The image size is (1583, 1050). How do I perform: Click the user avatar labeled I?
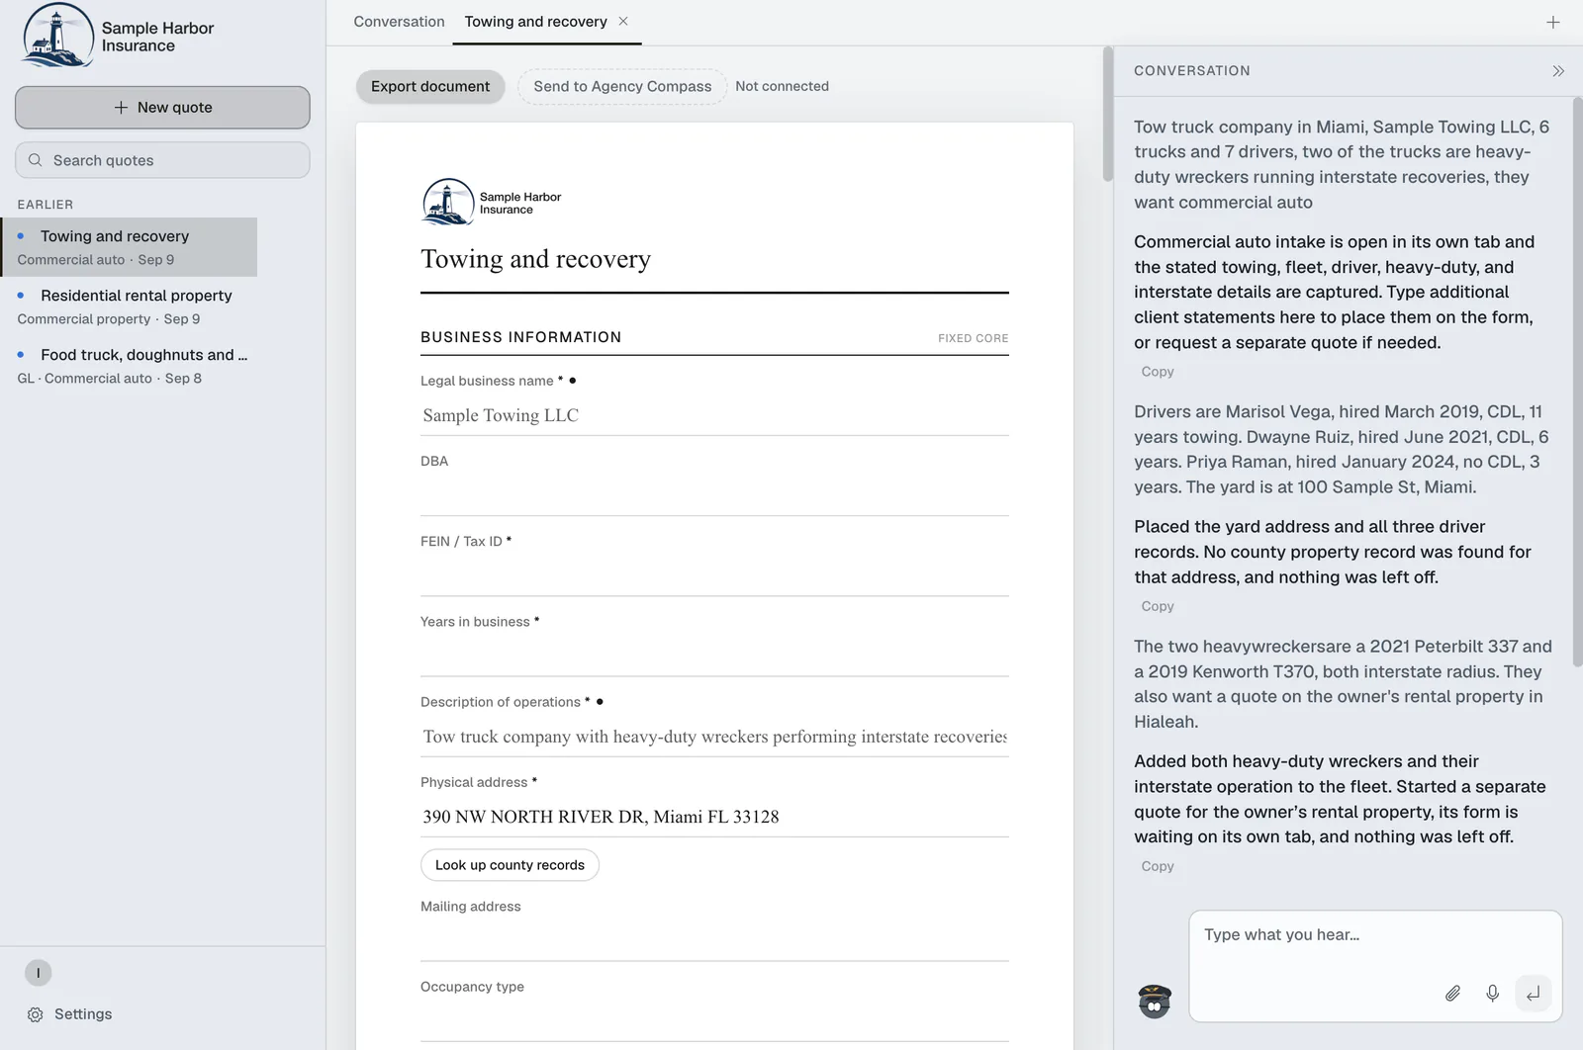[39, 973]
